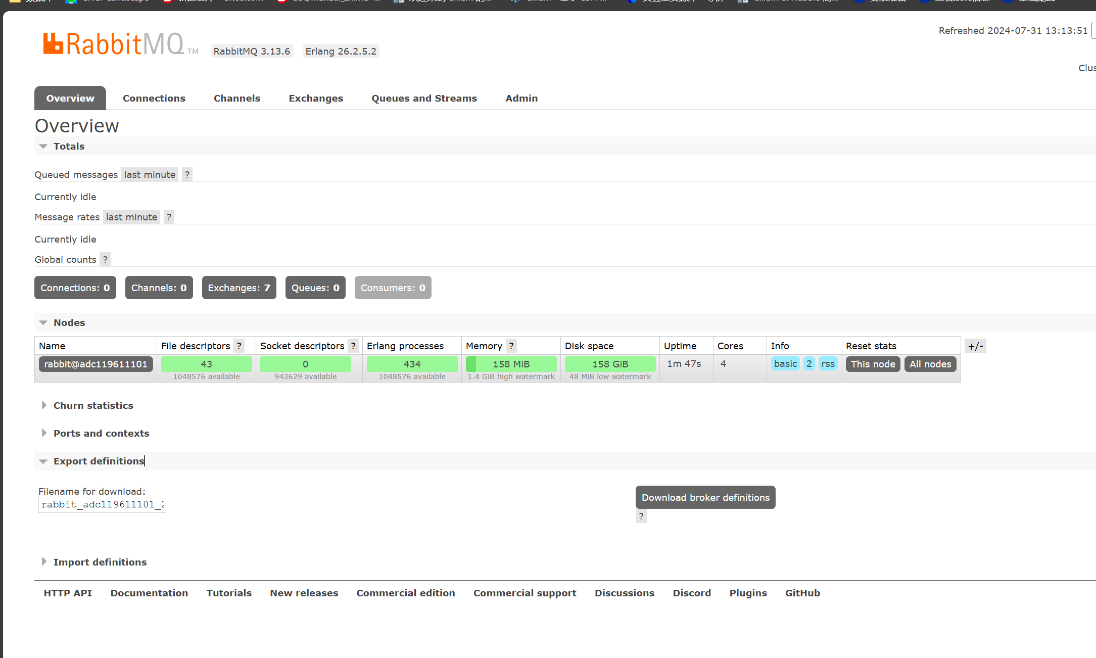Click the green Memory usage bar
Image resolution: width=1096 pixels, height=658 pixels.
[511, 364]
